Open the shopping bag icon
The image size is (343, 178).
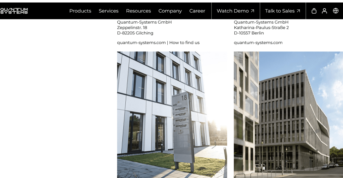314,11
